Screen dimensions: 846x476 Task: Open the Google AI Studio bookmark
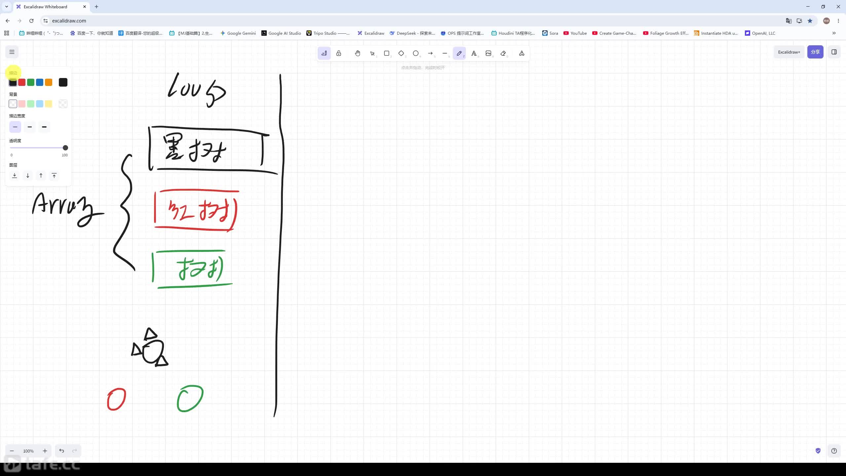[281, 33]
